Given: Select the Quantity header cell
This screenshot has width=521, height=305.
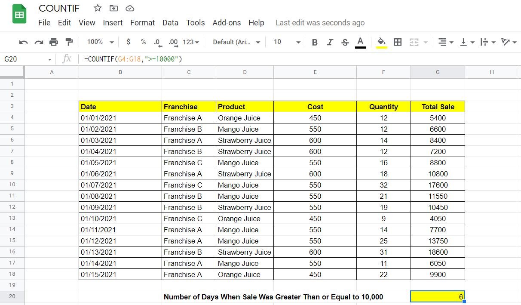Looking at the screenshot, I should [x=383, y=107].
